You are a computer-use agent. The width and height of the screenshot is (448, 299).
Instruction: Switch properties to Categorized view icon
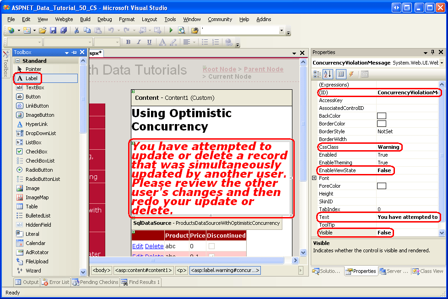(317, 74)
